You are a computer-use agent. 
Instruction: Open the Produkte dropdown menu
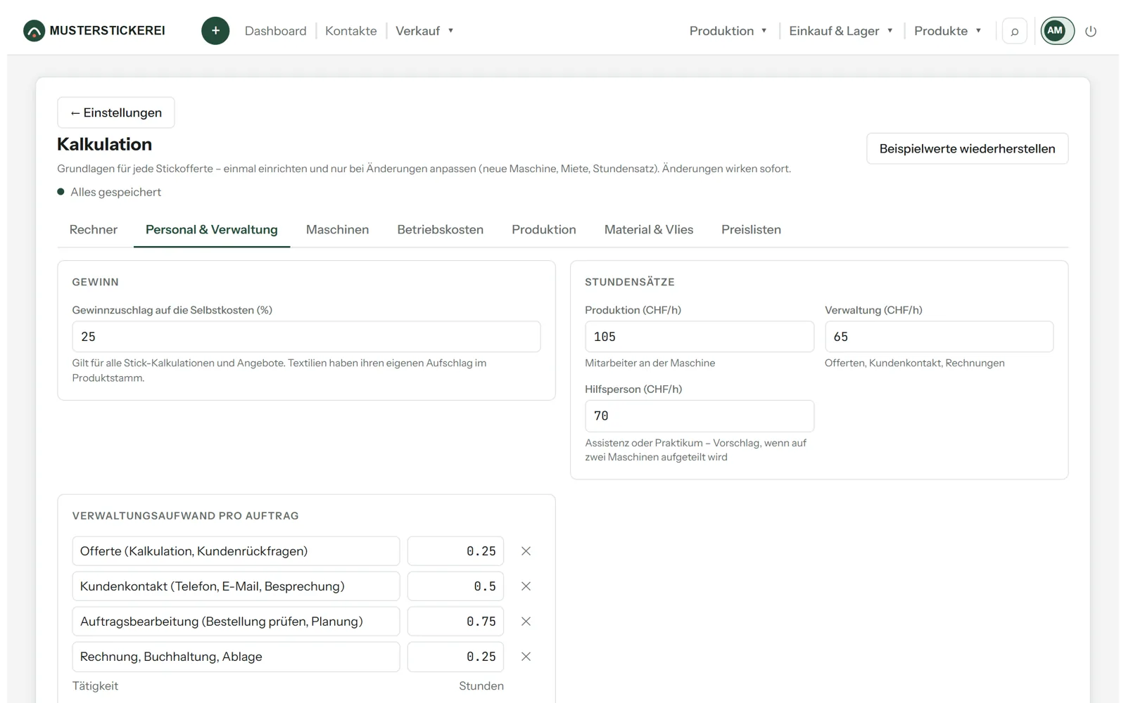coord(947,31)
